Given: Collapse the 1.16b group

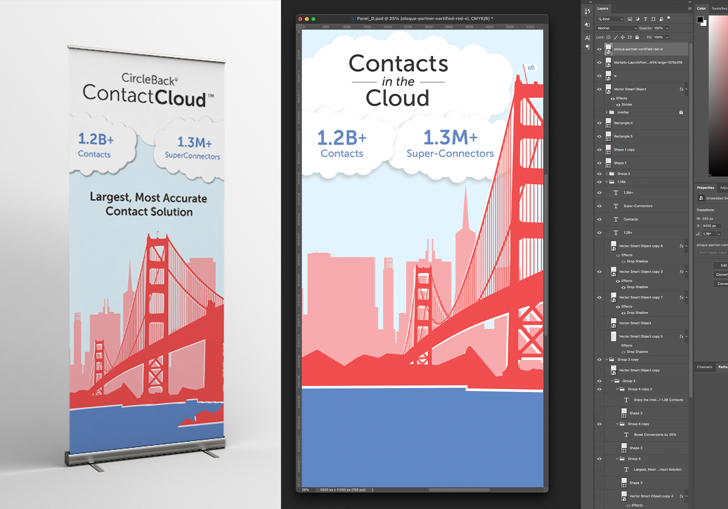Looking at the screenshot, I should pos(606,182).
